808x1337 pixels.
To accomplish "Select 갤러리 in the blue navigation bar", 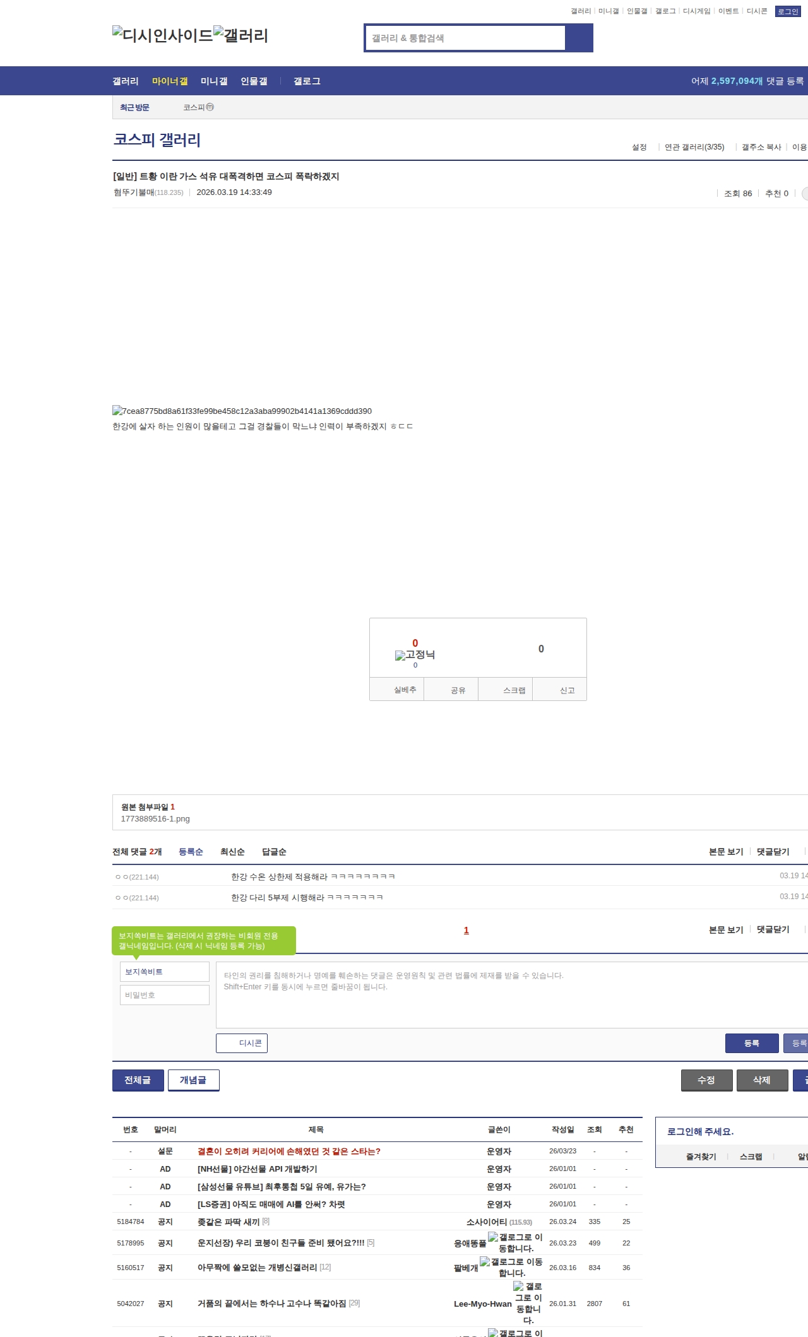I will click(126, 81).
